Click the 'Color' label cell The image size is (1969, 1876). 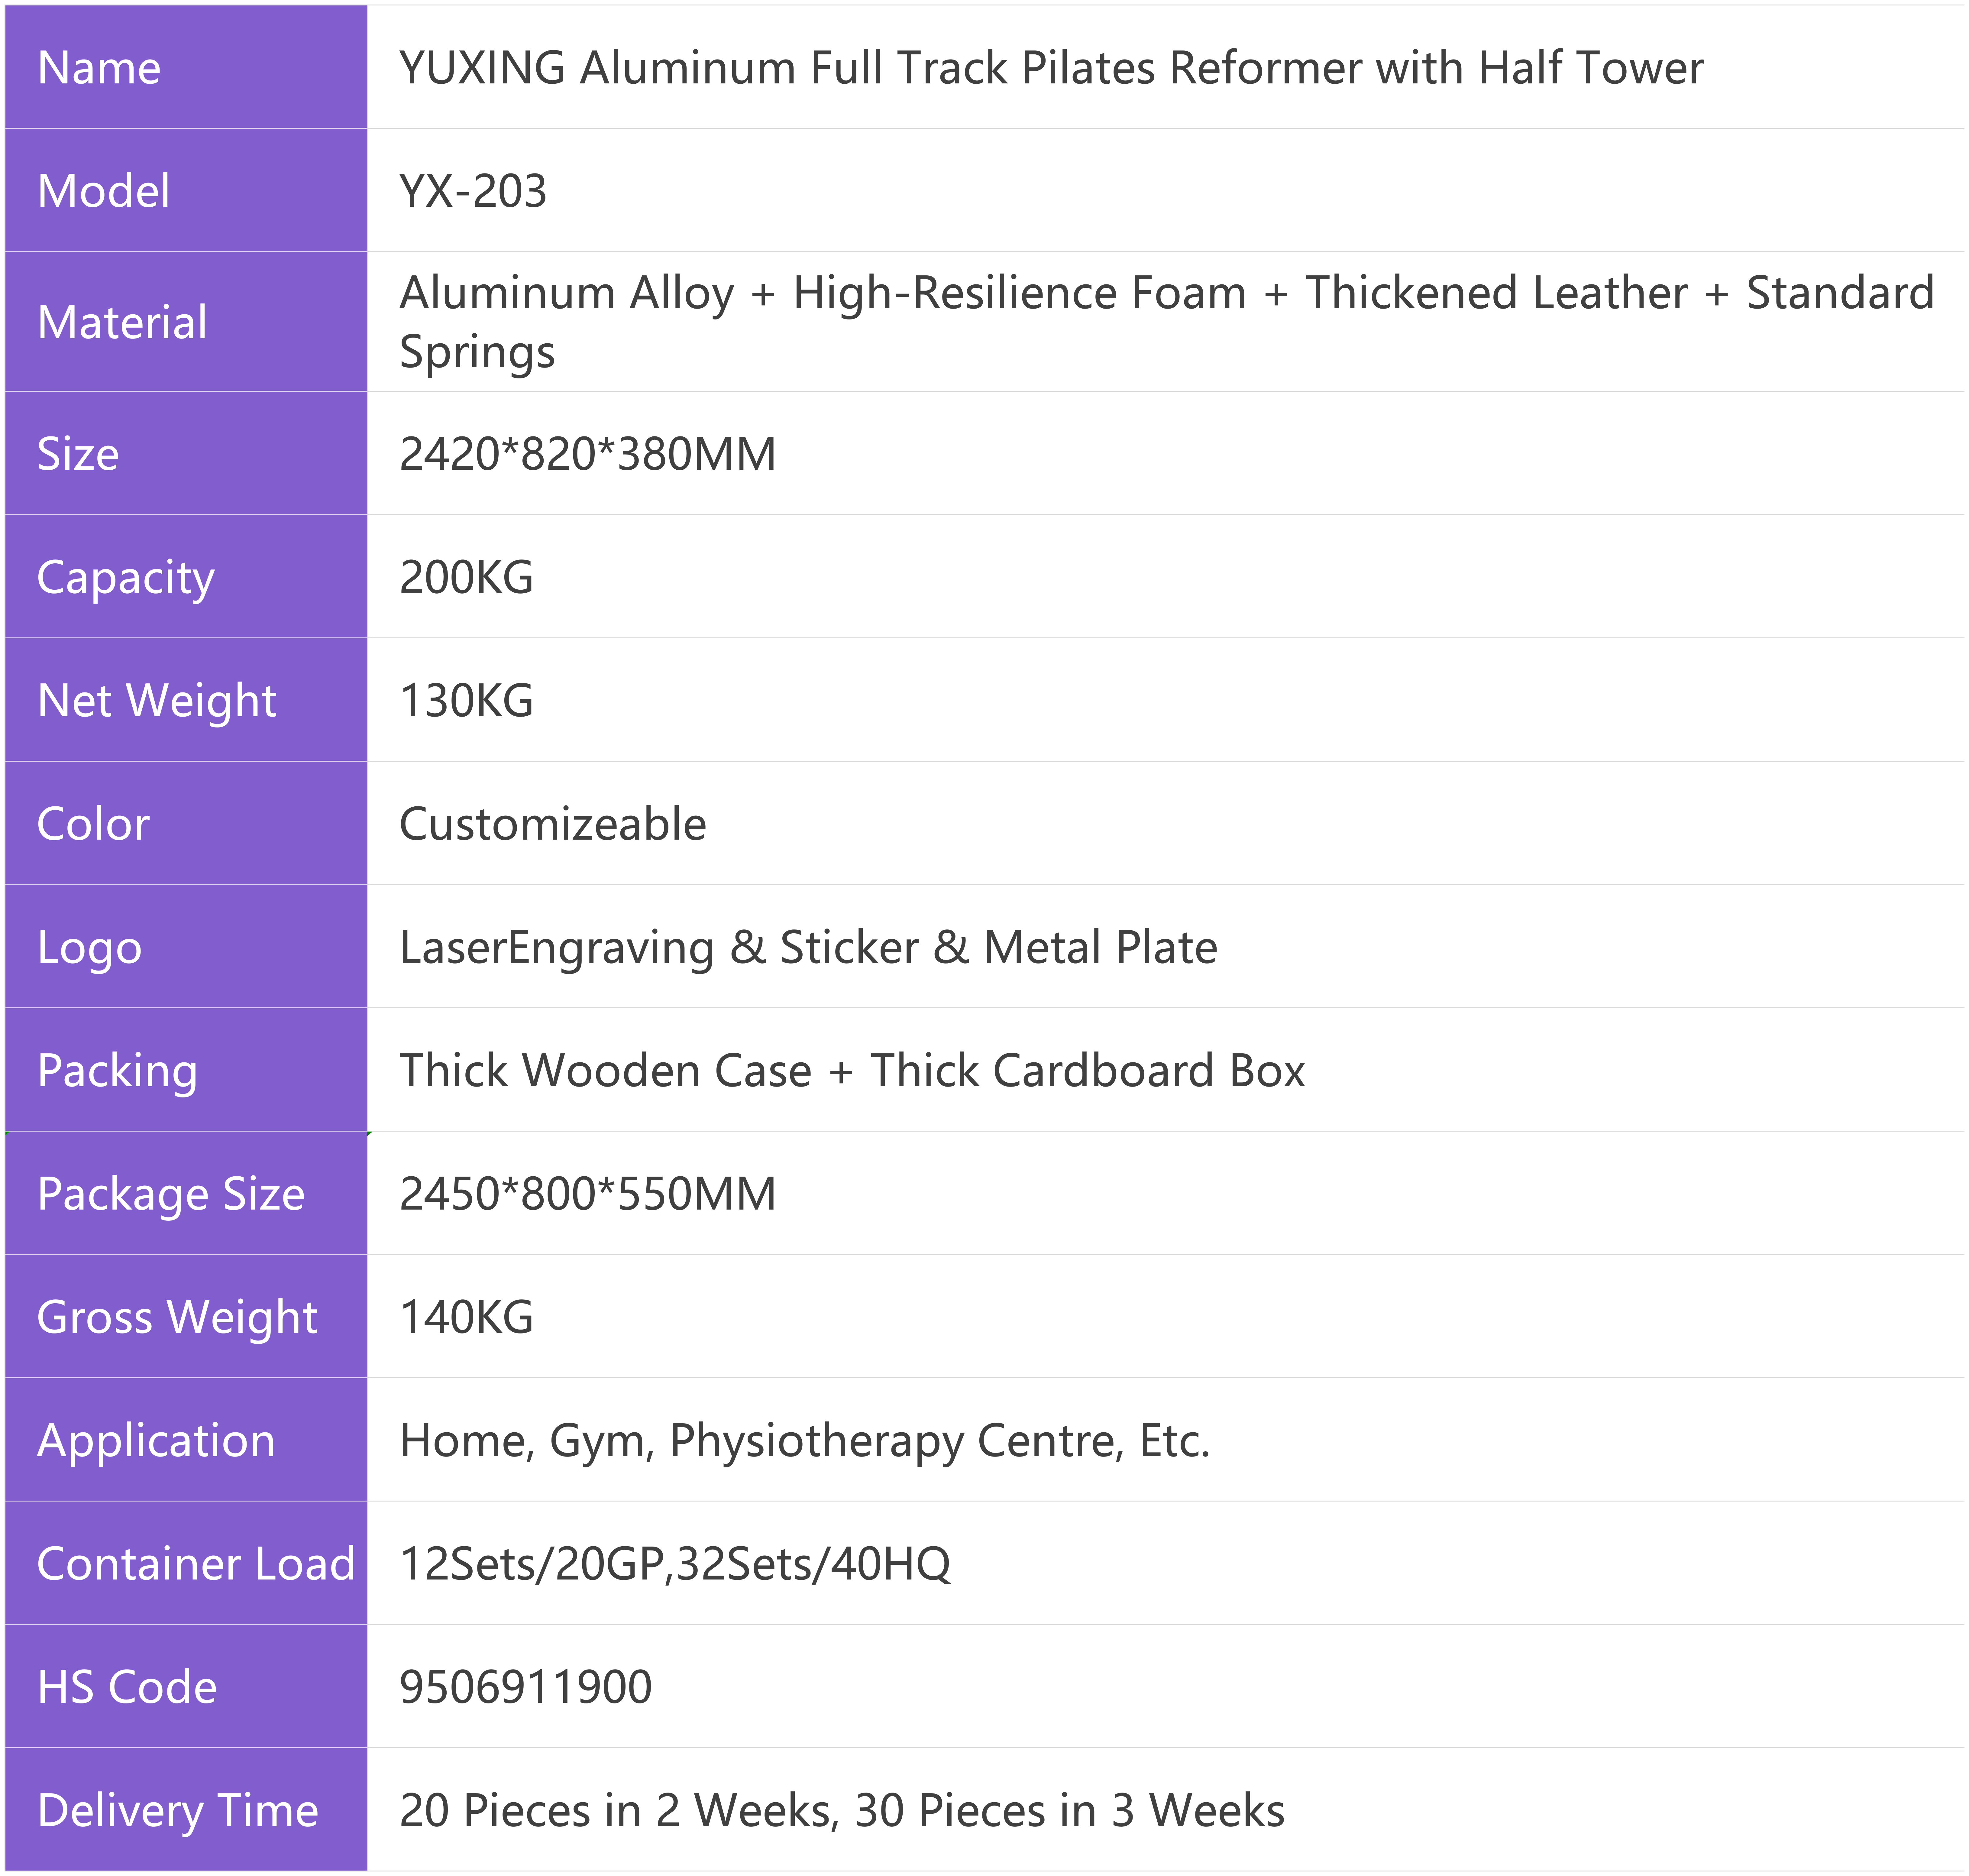tap(186, 823)
